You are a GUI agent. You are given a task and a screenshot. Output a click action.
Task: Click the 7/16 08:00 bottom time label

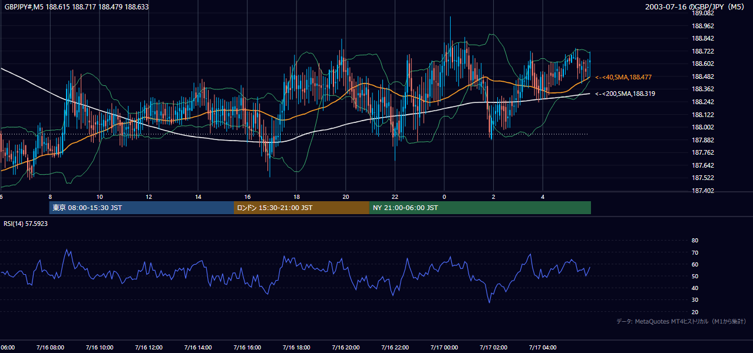click(50, 348)
